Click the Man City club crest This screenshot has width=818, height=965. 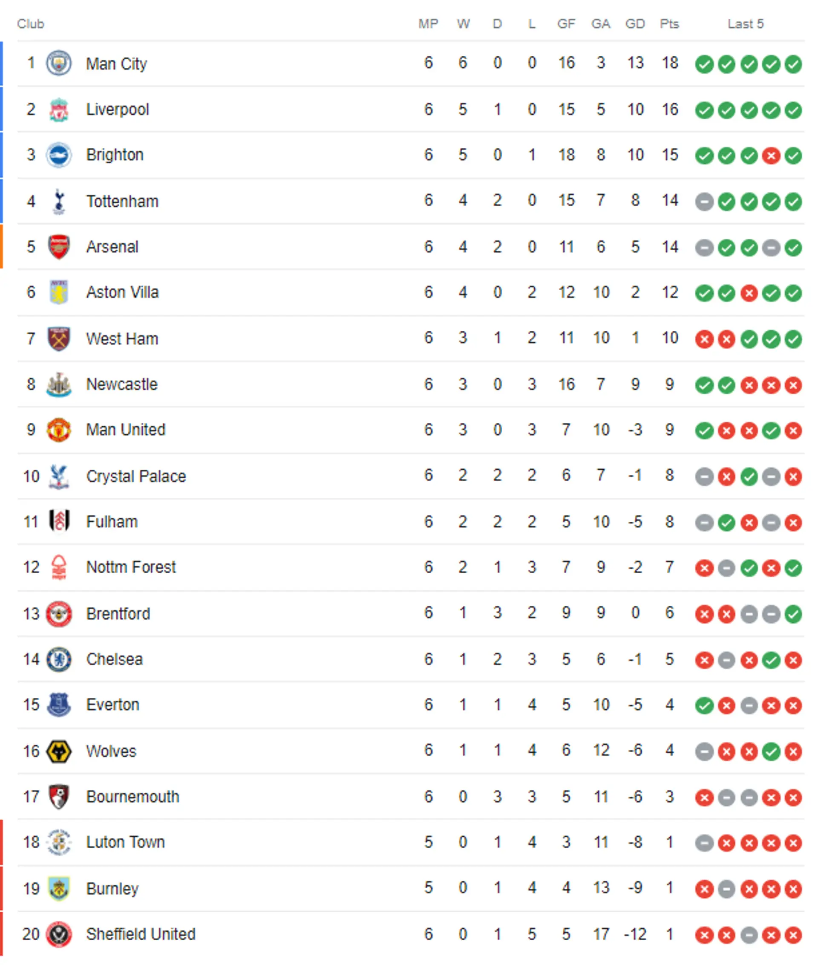point(59,63)
